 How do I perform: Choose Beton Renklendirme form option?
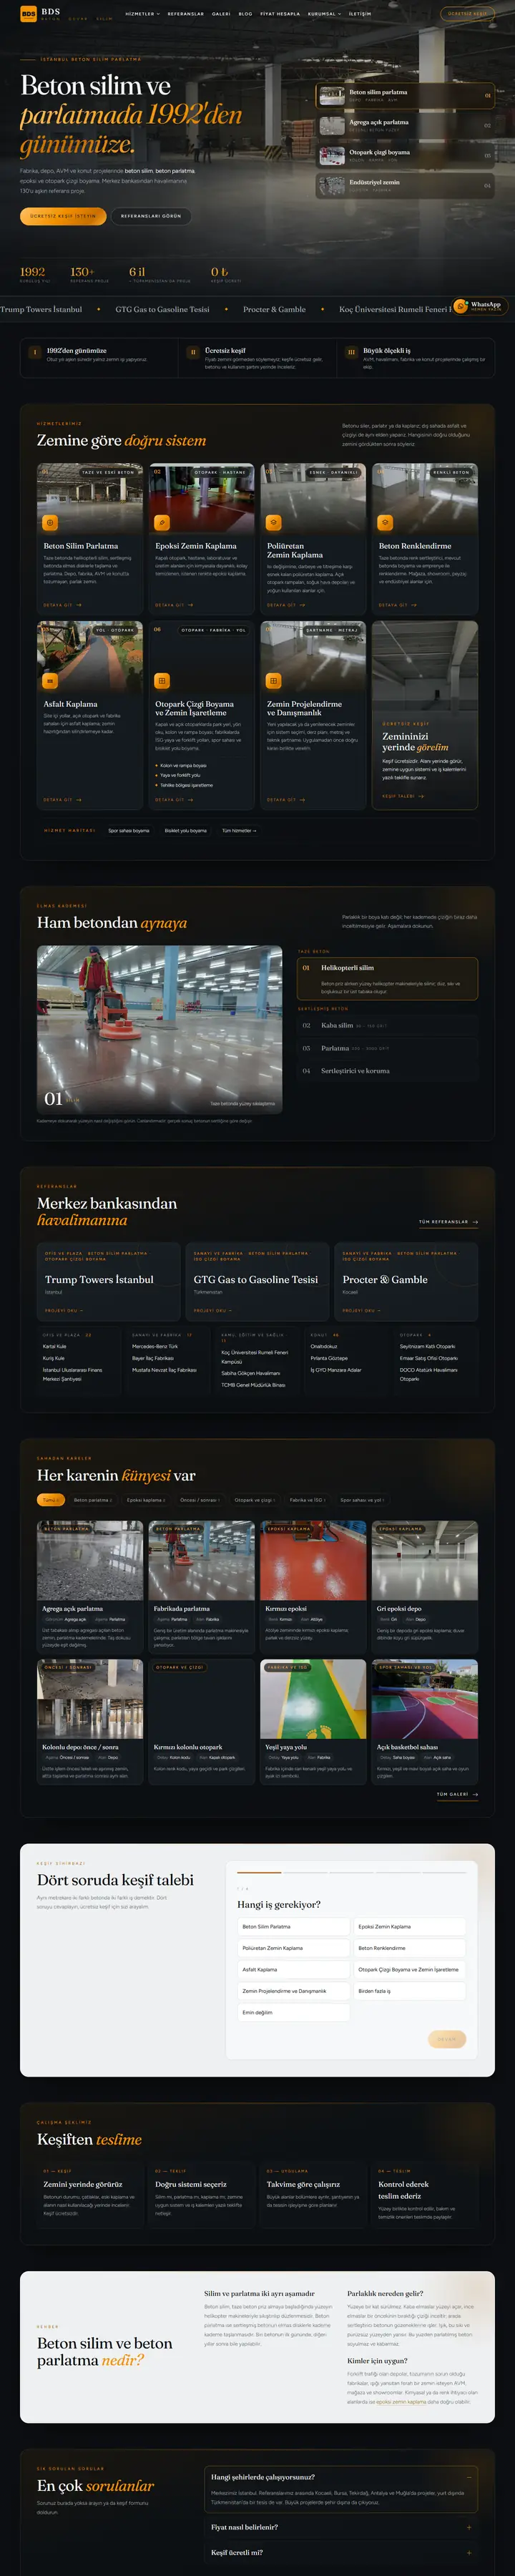point(410,1948)
